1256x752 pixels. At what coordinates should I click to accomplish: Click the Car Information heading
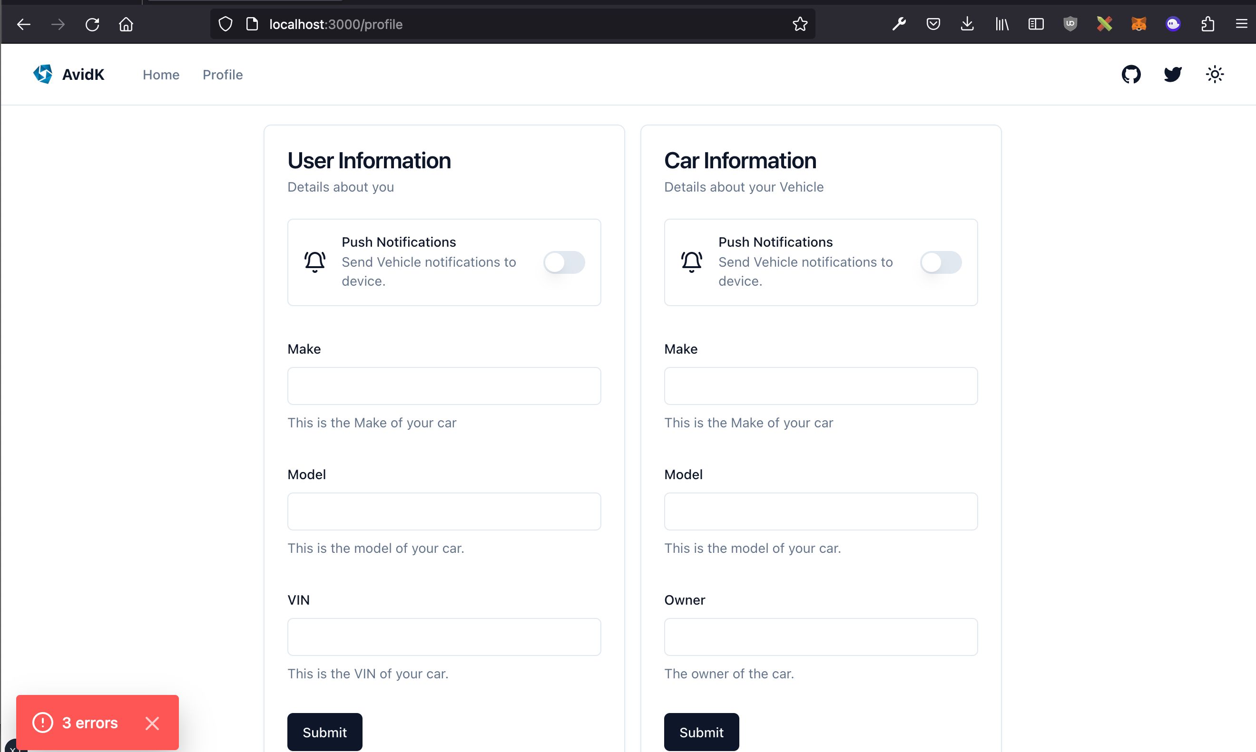pos(740,161)
